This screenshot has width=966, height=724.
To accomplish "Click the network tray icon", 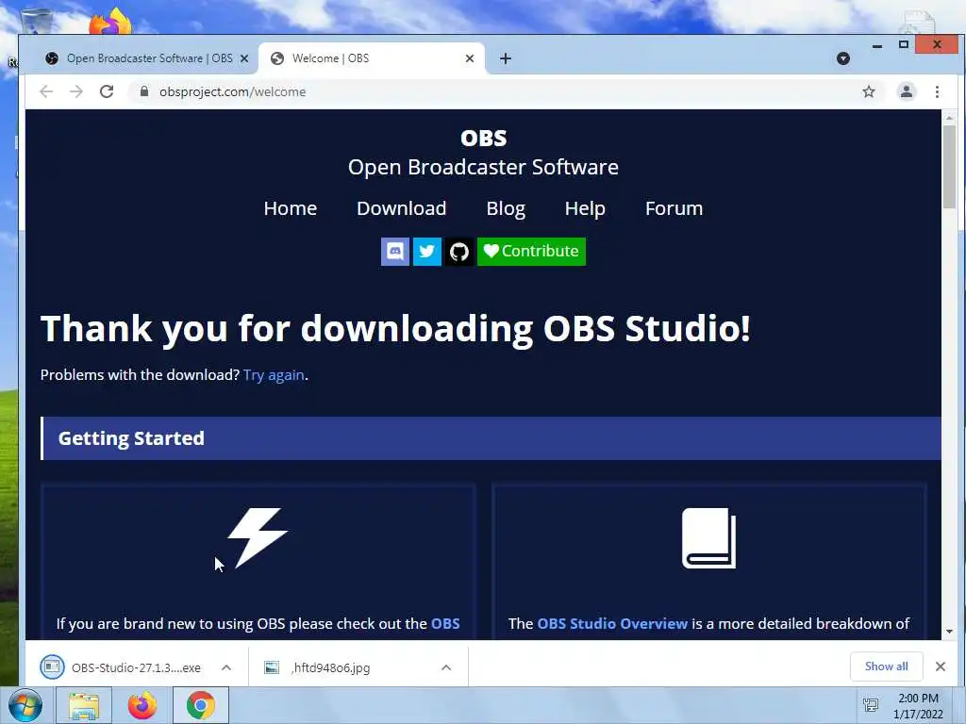I will click(871, 705).
